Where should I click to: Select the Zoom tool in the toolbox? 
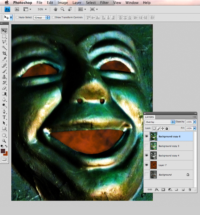(x=4, y=141)
